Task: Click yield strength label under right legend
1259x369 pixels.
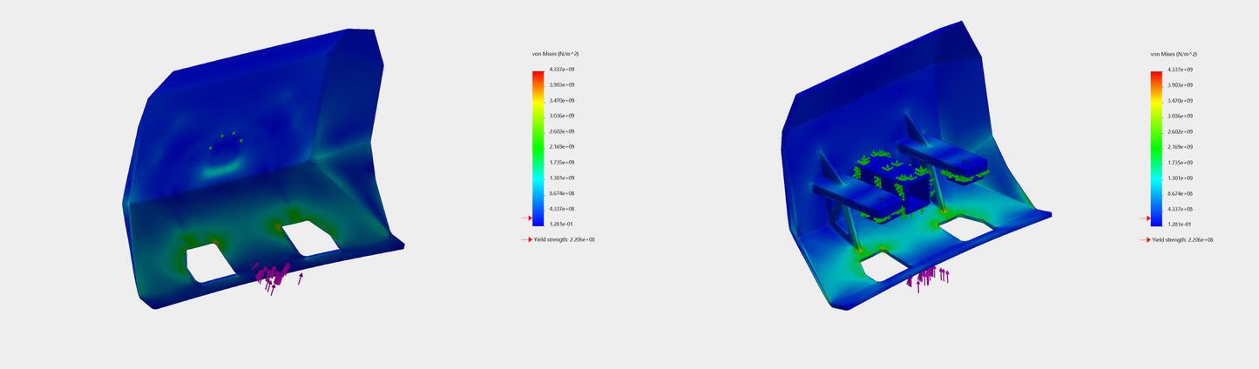Action: pos(1181,239)
